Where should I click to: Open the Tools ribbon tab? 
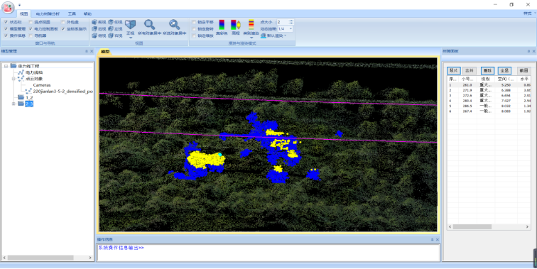pos(72,14)
